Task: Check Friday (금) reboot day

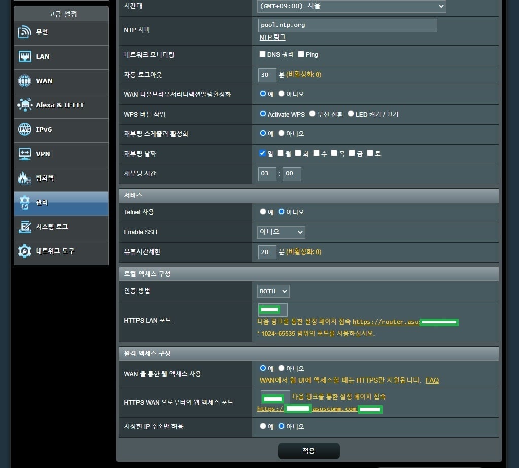Action: [352, 153]
